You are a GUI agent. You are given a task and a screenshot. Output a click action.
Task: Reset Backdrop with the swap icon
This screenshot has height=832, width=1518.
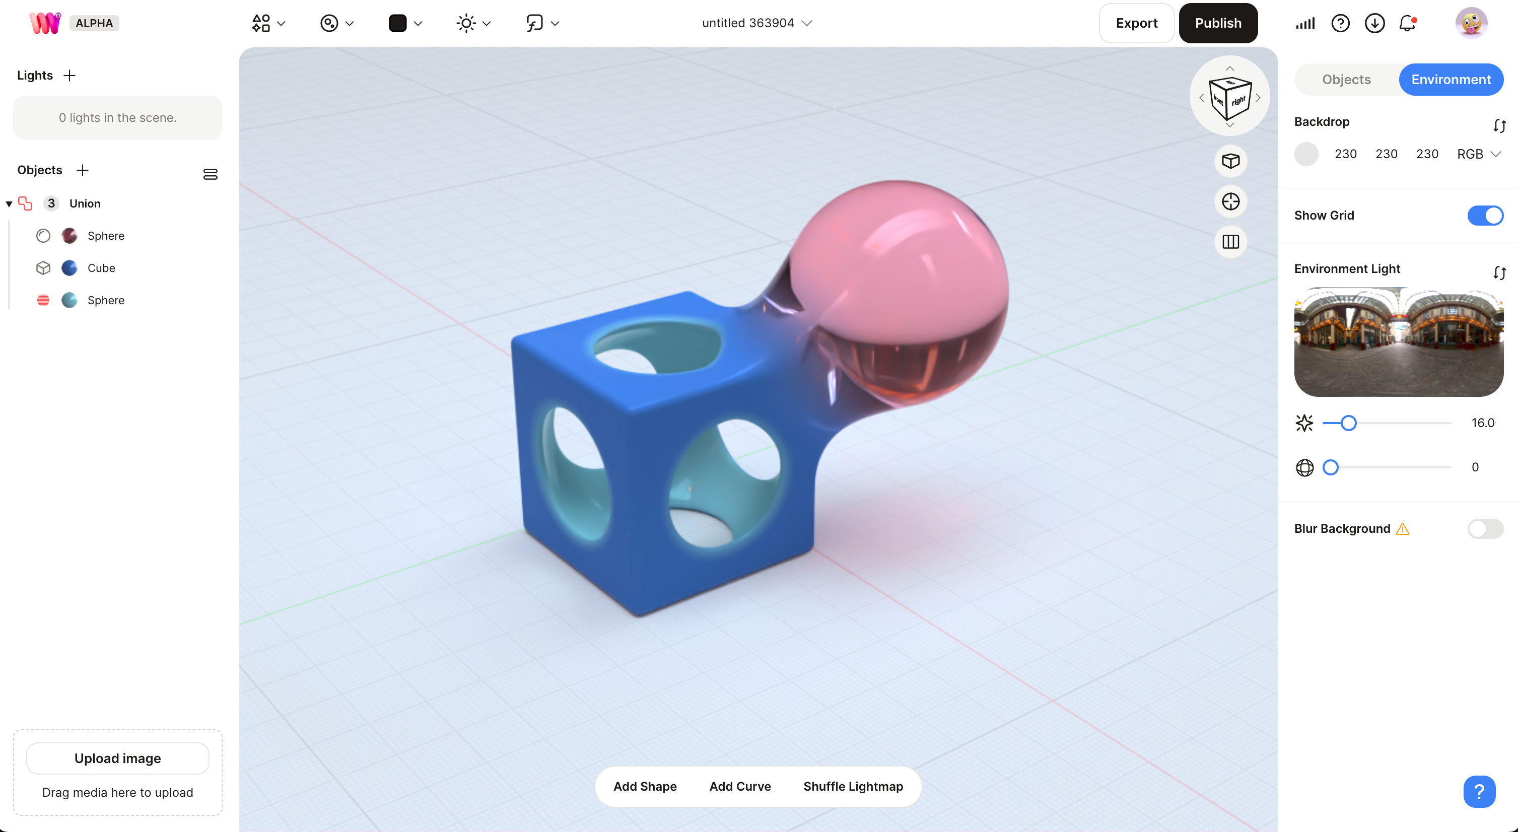[x=1500, y=125]
